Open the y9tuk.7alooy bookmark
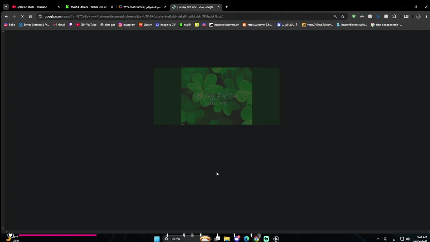Image resolution: width=430 pixels, height=242 pixels. click(317, 25)
